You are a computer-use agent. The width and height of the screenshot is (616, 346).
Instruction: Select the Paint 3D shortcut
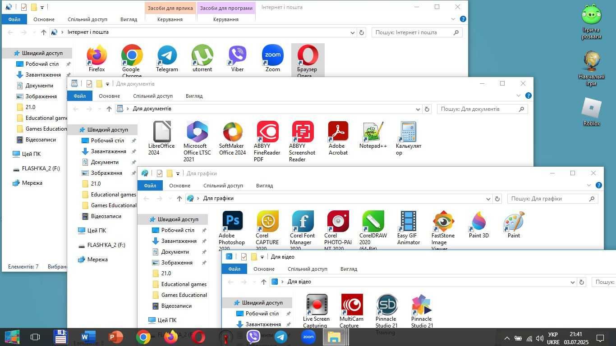[478, 224]
